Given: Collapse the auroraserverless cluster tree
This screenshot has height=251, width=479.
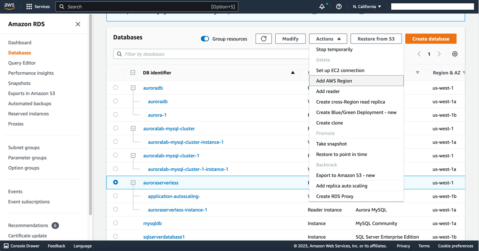Looking at the screenshot, I should tap(133, 183).
